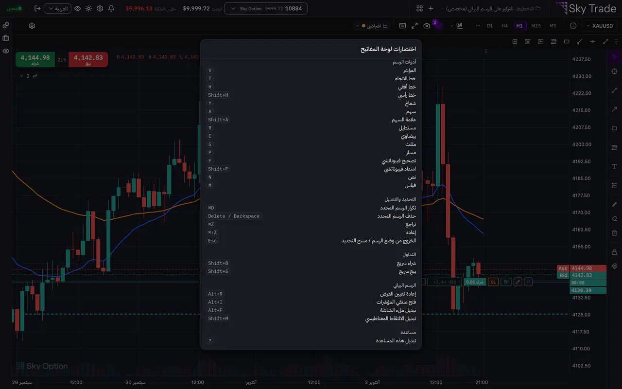
Task: Toggle balance visibility eye in top bar
Action: click(77, 9)
